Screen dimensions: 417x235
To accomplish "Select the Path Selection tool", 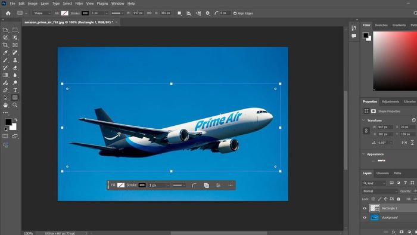I will 5,98.
